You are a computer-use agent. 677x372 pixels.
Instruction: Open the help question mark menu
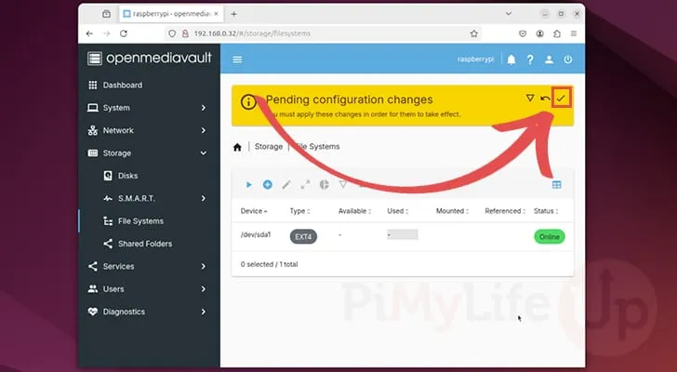point(530,60)
